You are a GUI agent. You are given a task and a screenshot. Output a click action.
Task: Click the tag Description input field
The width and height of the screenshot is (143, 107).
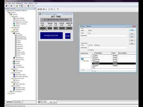[x=107, y=36]
